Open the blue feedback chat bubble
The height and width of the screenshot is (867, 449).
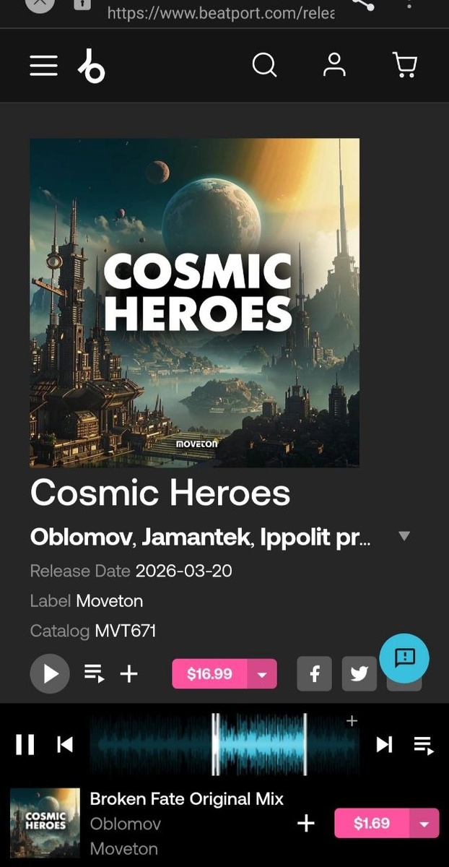click(x=404, y=658)
